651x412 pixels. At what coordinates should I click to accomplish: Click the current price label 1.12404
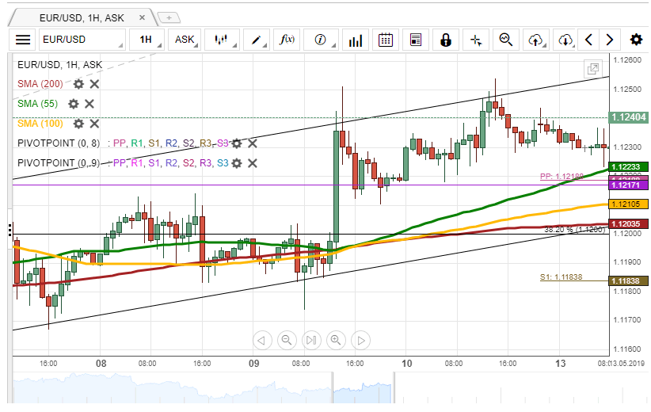[629, 117]
